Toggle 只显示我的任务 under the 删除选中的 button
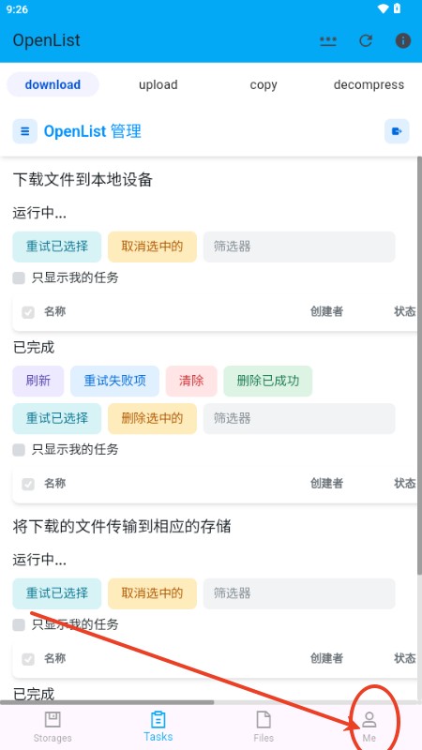 (x=19, y=450)
